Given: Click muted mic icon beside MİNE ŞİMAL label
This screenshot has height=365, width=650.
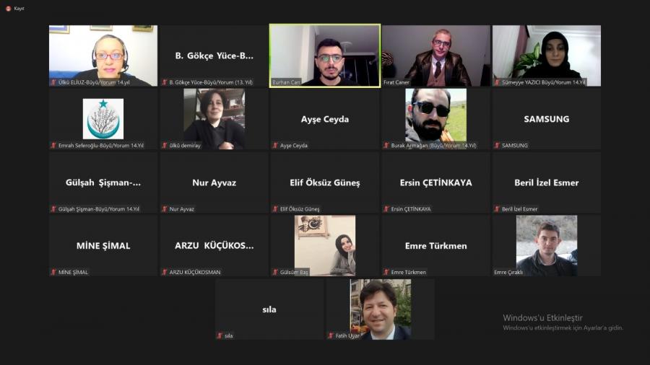Looking at the screenshot, I should (x=53, y=272).
